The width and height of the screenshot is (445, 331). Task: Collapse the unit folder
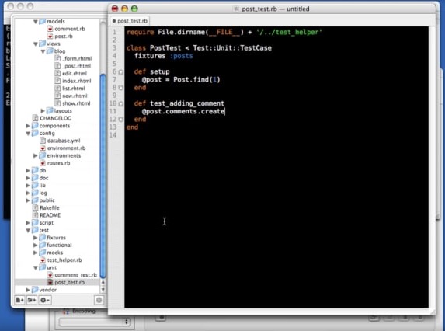[x=36, y=268]
